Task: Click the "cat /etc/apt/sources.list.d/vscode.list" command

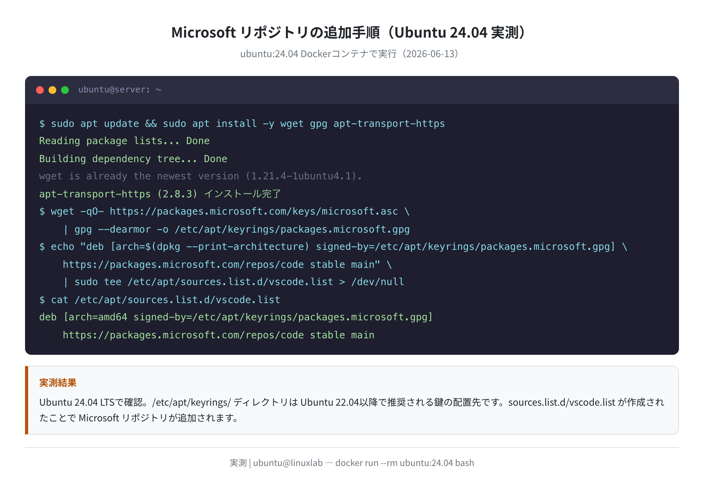Action: (160, 300)
